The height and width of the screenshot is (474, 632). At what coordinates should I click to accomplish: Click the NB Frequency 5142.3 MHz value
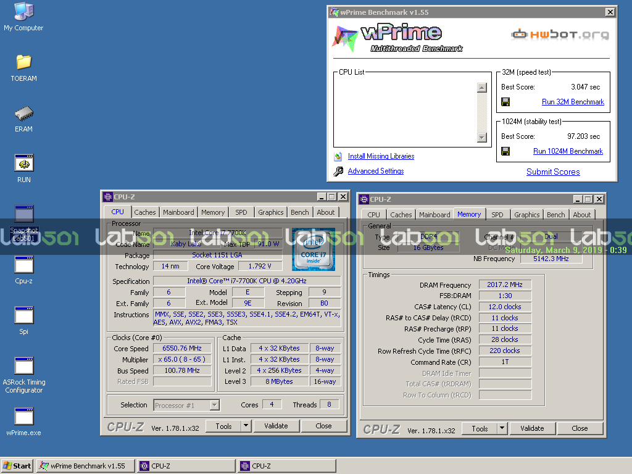coord(551,259)
